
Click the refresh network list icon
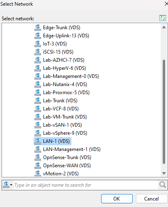163,18
